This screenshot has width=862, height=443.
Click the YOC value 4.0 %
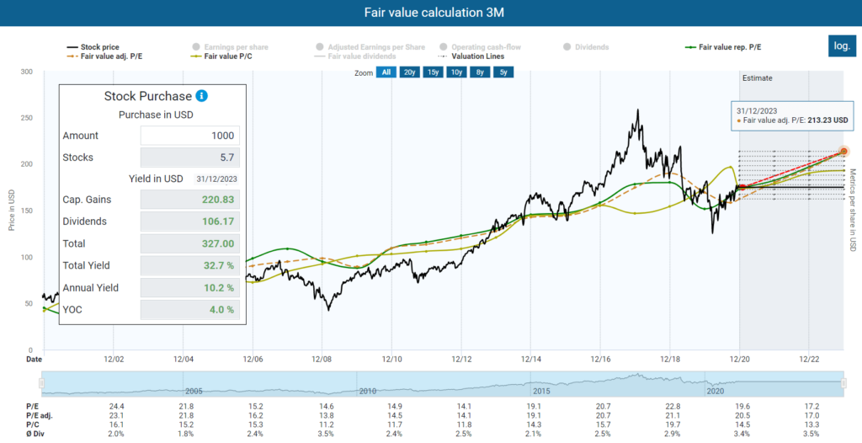[189, 310]
